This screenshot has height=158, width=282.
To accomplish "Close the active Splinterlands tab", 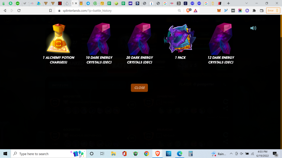I will tap(76, 3).
